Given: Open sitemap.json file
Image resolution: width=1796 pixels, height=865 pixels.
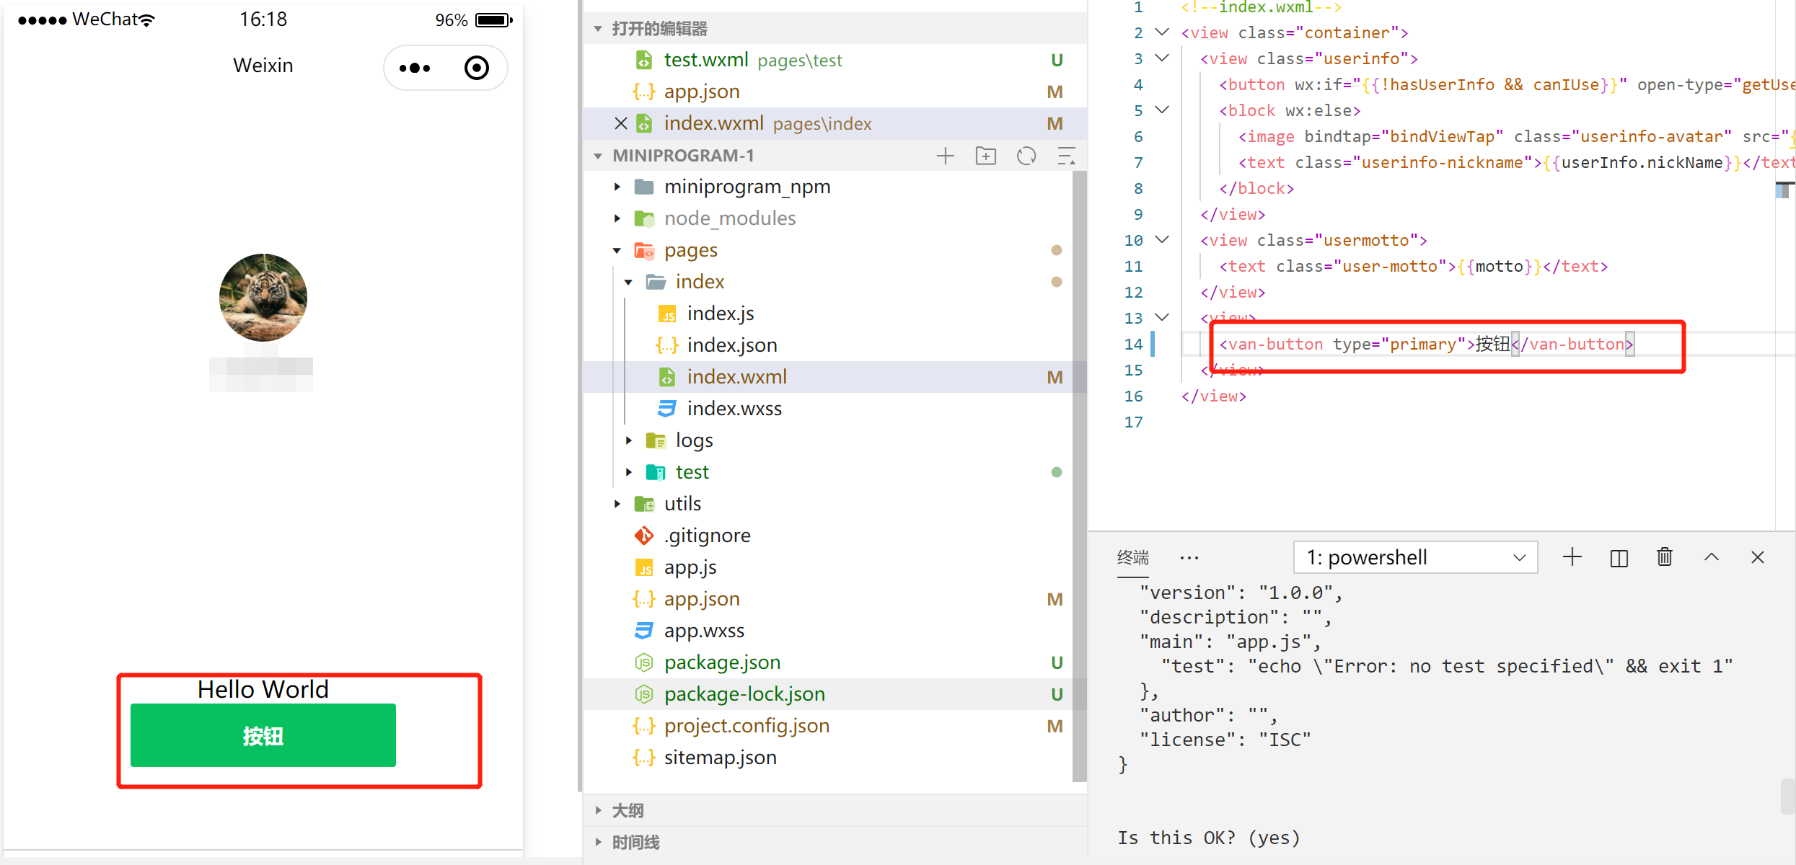Looking at the screenshot, I should [x=828, y=758].
